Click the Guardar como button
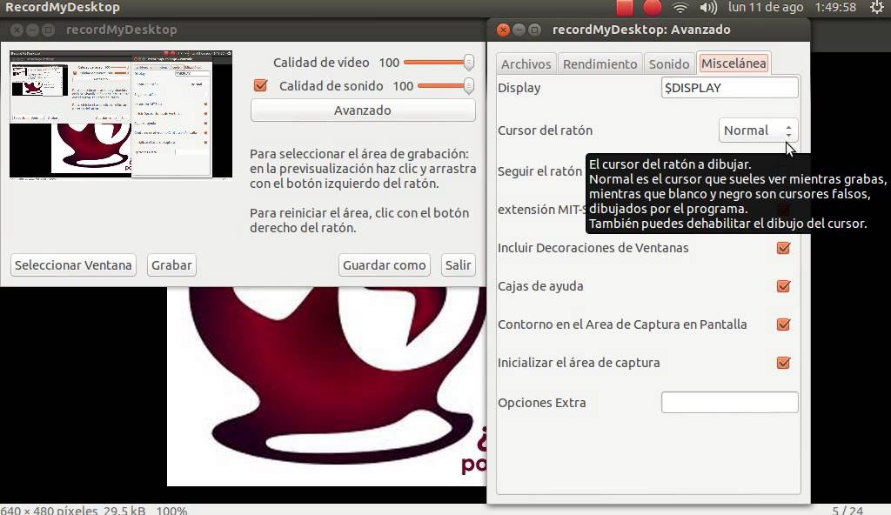The width and height of the screenshot is (891, 515). pyautogui.click(x=384, y=264)
